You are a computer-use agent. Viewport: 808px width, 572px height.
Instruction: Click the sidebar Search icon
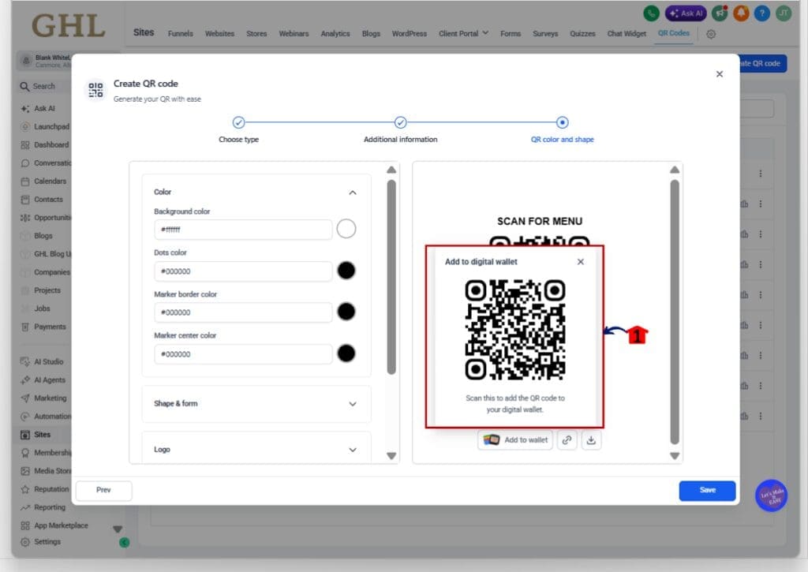[24, 87]
